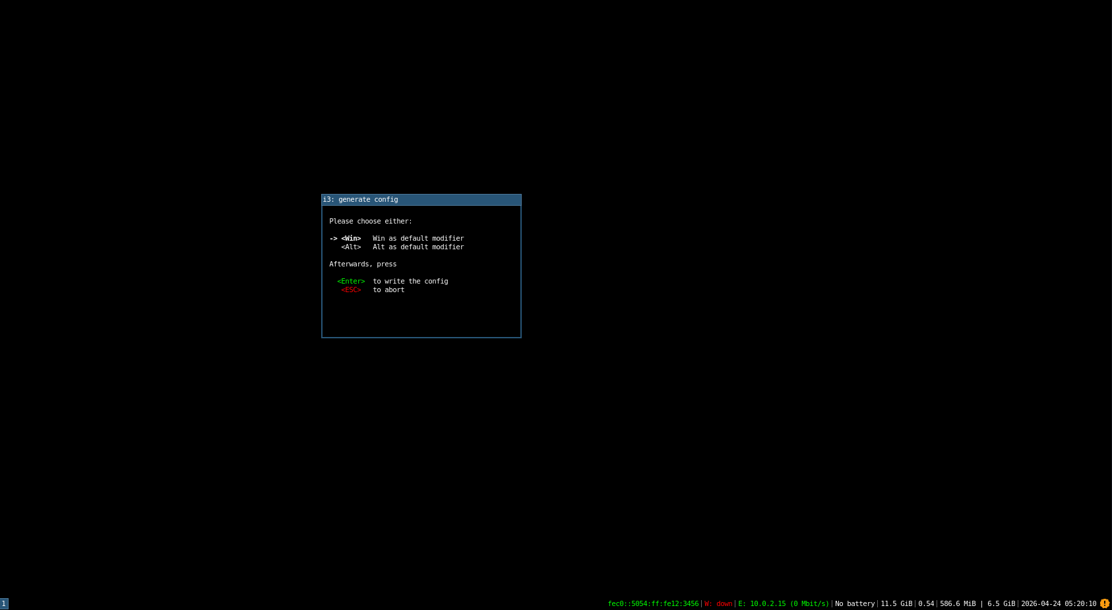Click 'to abort' text
The image size is (1112, 610).
[388, 290]
